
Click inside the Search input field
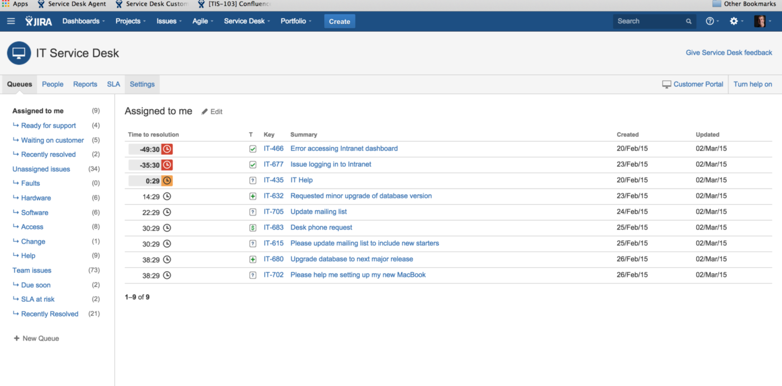point(648,21)
